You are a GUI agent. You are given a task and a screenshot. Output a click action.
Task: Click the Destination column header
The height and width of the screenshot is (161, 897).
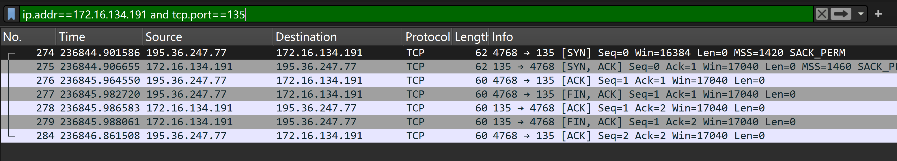(337, 37)
